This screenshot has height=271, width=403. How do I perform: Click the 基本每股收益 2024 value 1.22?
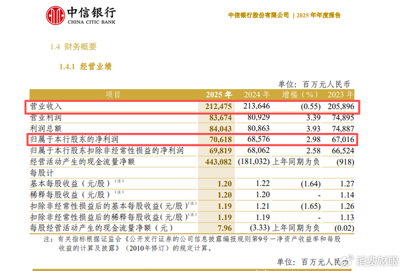coord(263,183)
